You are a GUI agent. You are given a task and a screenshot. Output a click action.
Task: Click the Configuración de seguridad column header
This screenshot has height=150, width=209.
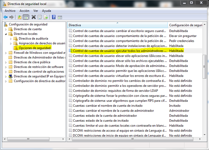(x=186, y=25)
